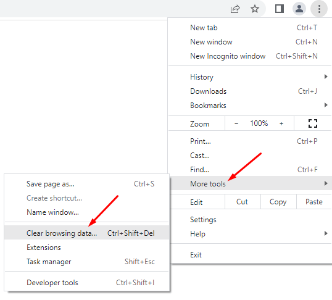Screen dimensions: 332x300
Task: Toggle fullscreen mode icon in Zoom row
Action: pyautogui.click(x=313, y=123)
